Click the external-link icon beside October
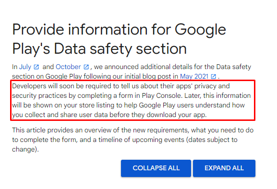Screen dimensions: 277x189 [86, 67]
